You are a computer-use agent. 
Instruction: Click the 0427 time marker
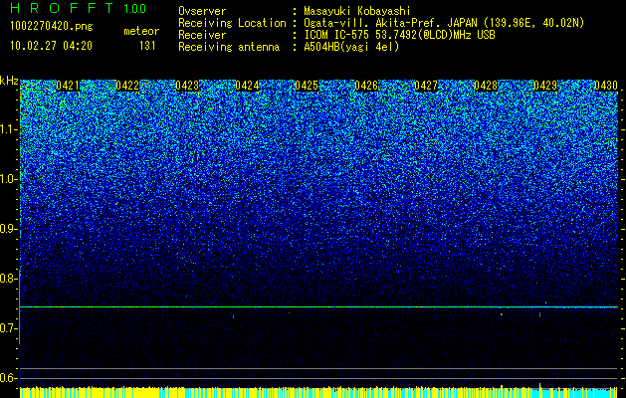pos(426,86)
